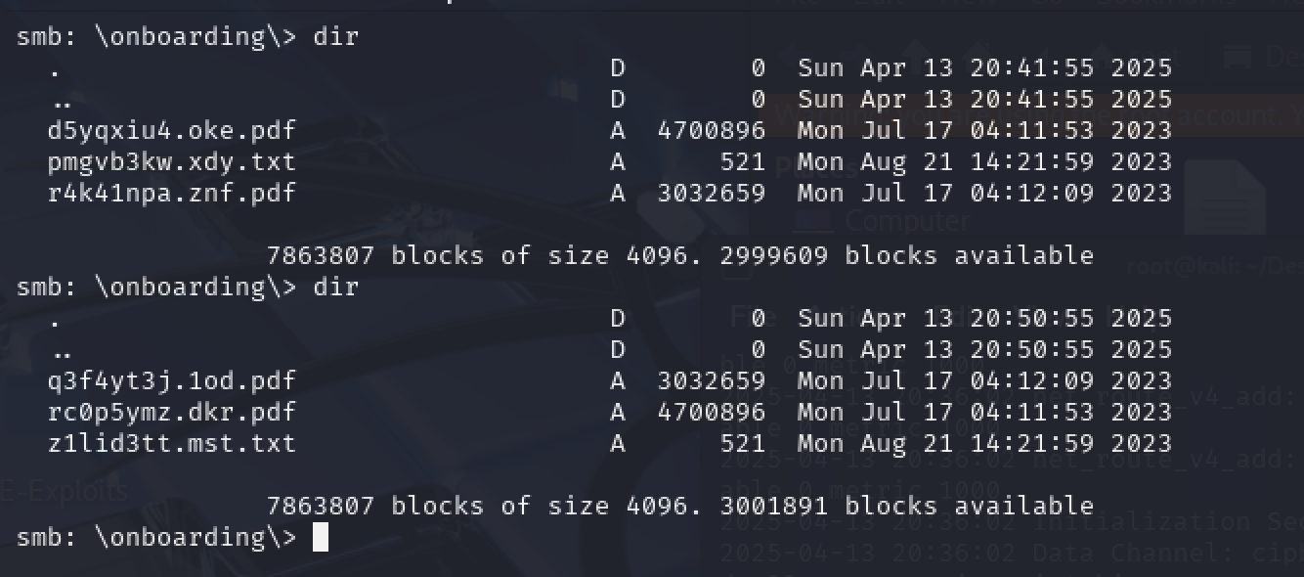Click attribute D of first dot entry

pyautogui.click(x=617, y=68)
